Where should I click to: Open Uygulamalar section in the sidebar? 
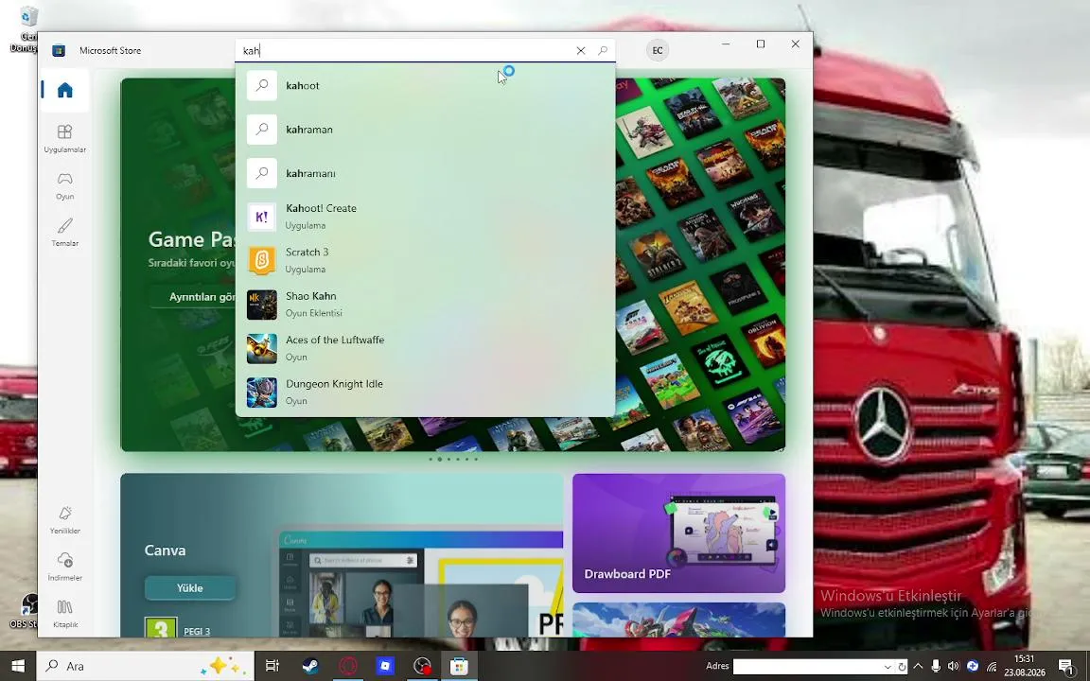[x=64, y=138]
